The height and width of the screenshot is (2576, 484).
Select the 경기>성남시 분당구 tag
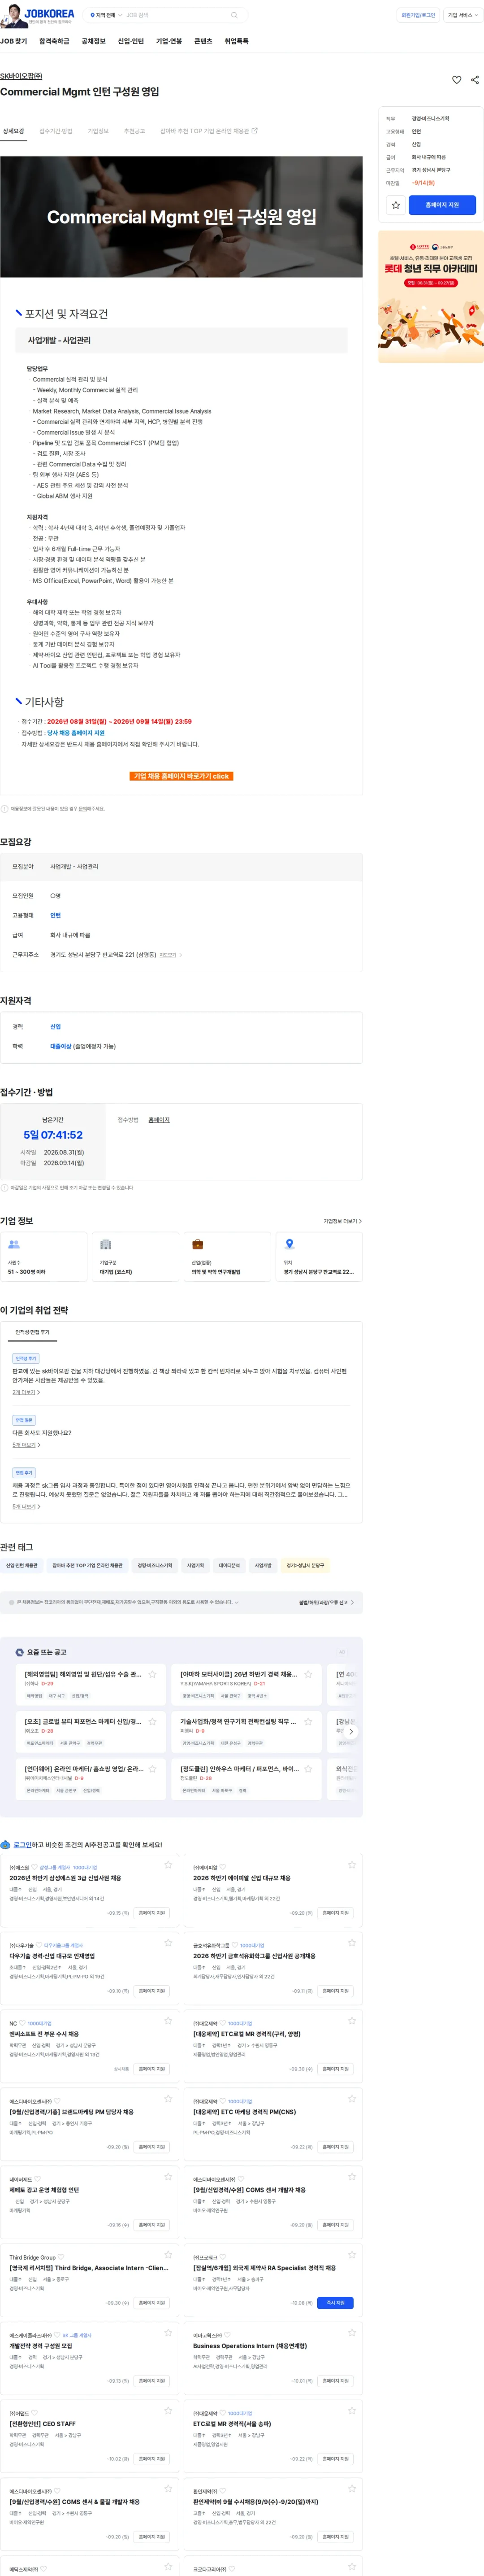[x=305, y=1566]
